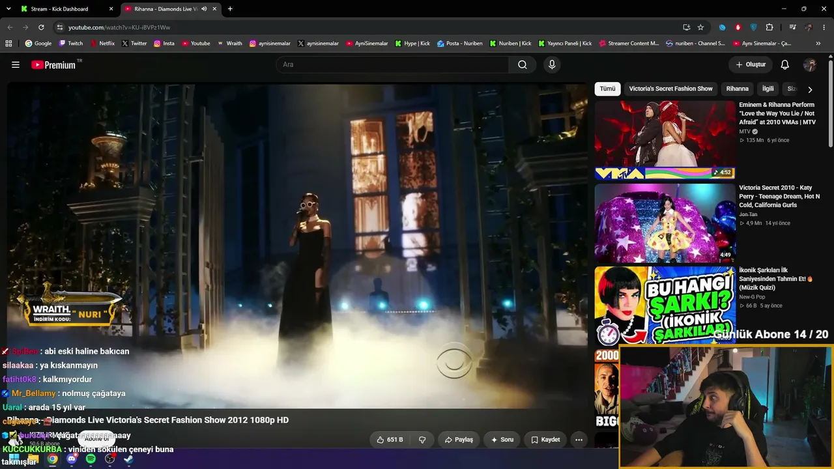The image size is (834, 469).
Task: Open the Youtube bookmark
Action: point(196,44)
